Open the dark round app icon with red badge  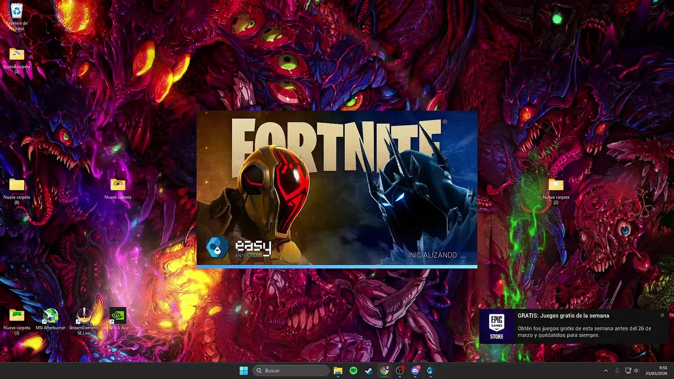tap(400, 371)
